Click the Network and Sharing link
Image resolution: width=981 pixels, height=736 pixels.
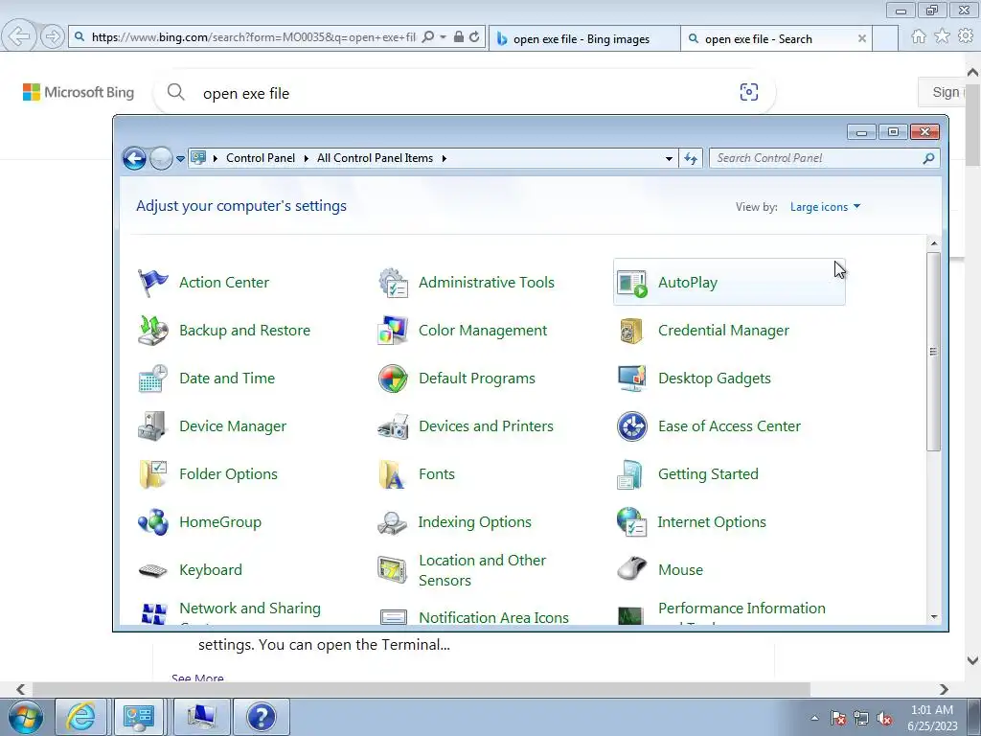(x=250, y=609)
